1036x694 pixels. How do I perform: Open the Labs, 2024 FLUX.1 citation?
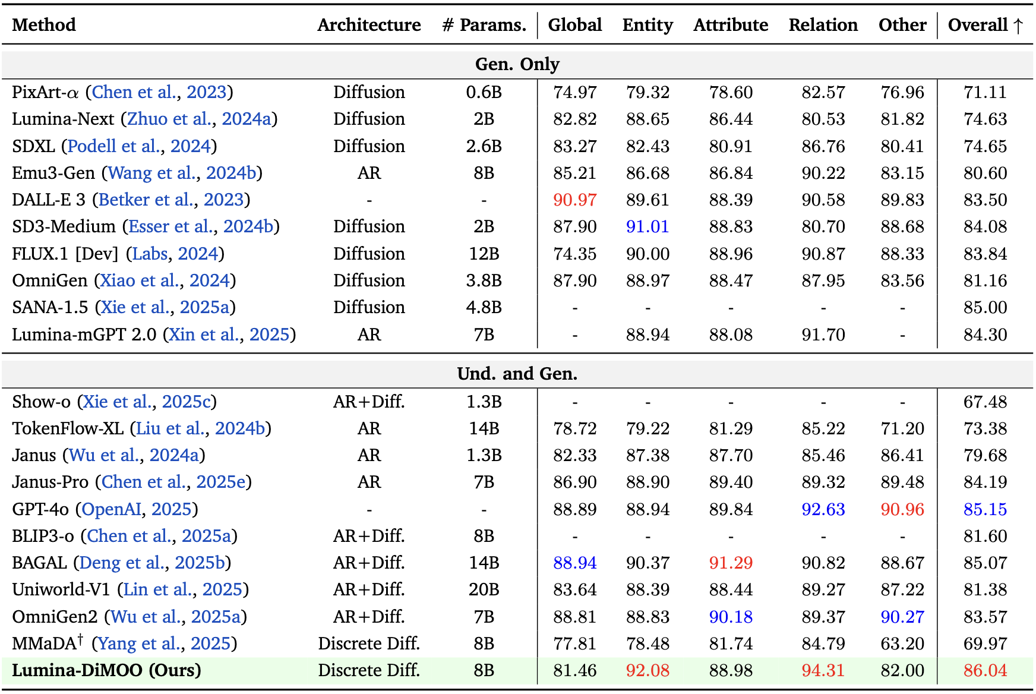175,254
